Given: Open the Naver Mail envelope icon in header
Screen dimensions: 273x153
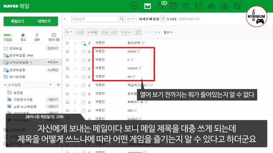Looking at the screenshot, I should coord(148,6).
